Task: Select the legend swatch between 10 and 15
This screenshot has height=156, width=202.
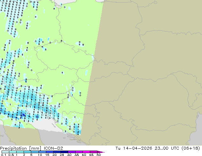Action: (42, 152)
